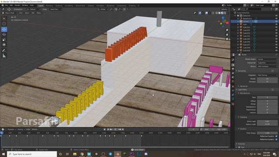Hide BezierCurve via its eye icon
Screen dimensions: 279x157
[x=276, y=18]
